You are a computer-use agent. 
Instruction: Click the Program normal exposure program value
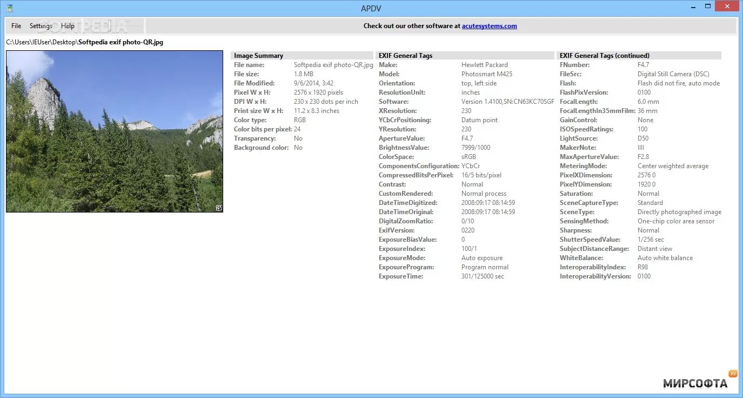point(485,267)
